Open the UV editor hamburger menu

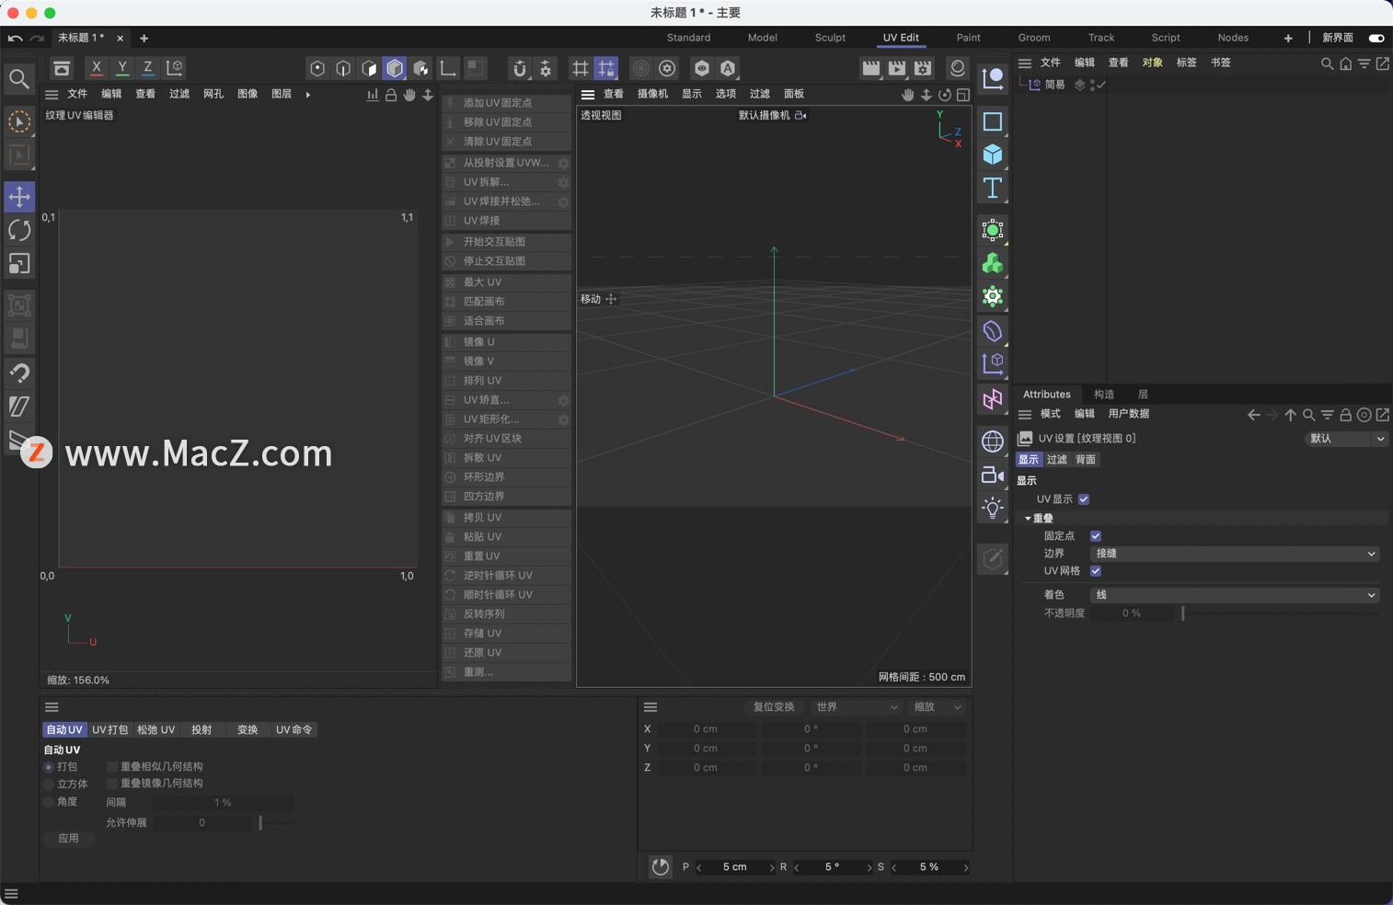click(x=52, y=95)
